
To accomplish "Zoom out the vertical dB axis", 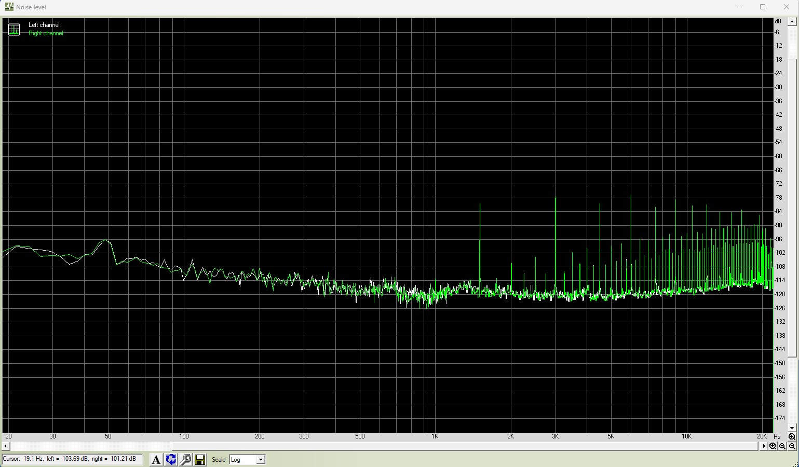I will tap(792, 446).
